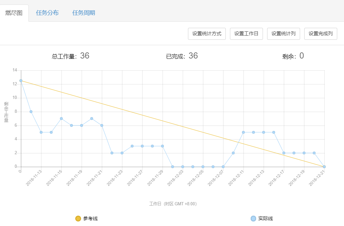Screen dimensions: 344x226
Task: Click the 设置工作日 button
Action: 246,34
